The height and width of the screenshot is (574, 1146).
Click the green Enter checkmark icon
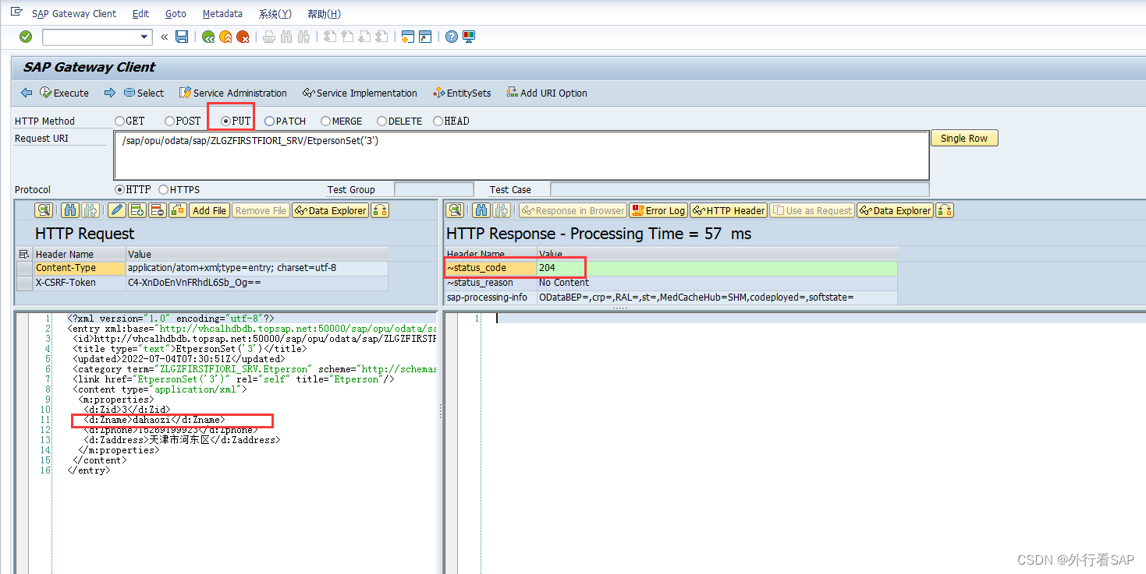[26, 37]
